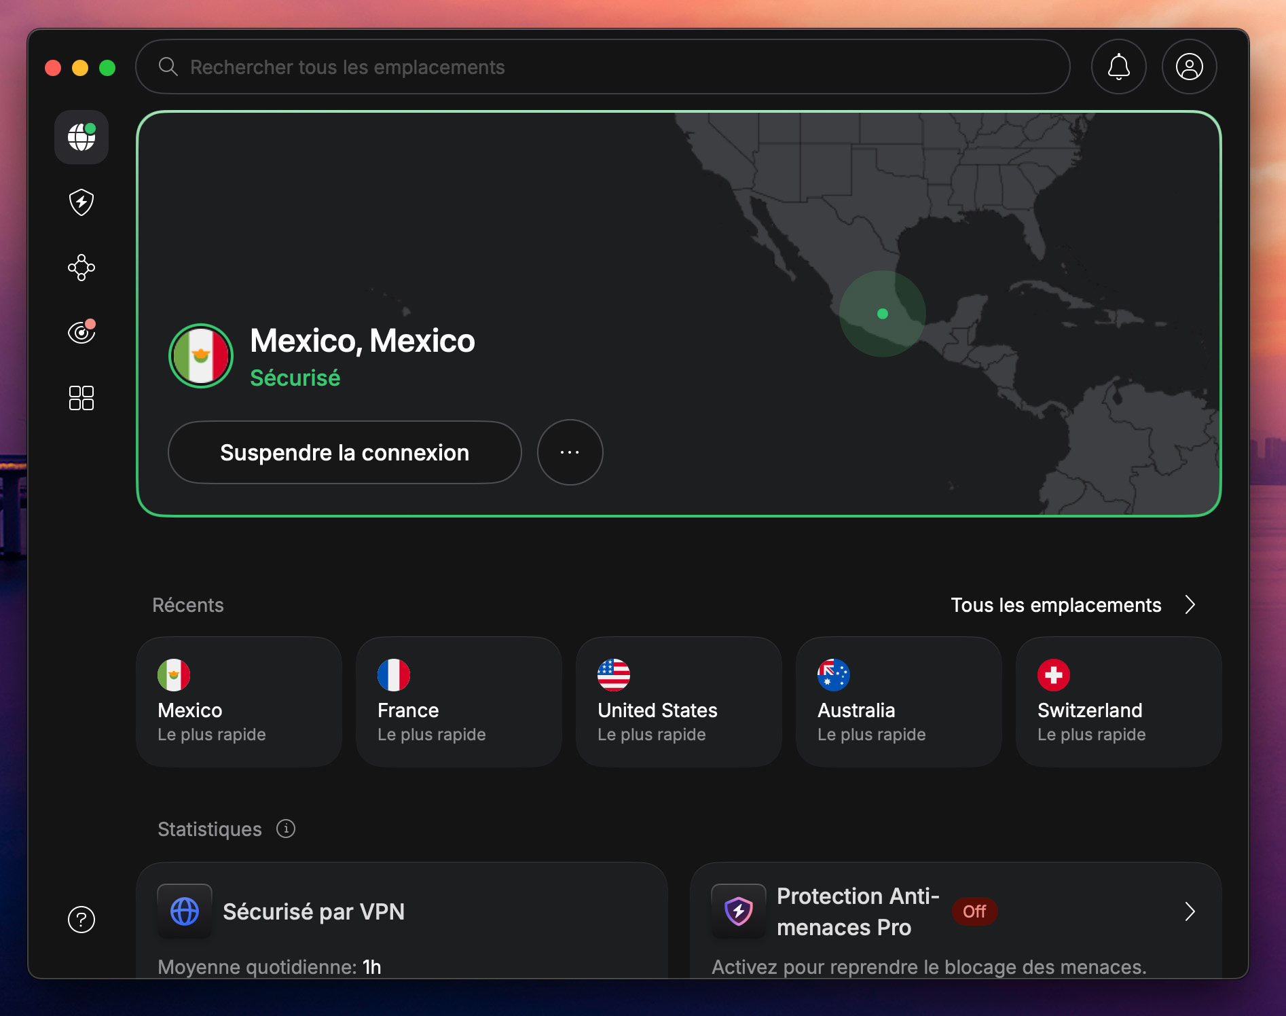The image size is (1286, 1016).
Task: Open the three-dot connection options
Action: (x=570, y=452)
